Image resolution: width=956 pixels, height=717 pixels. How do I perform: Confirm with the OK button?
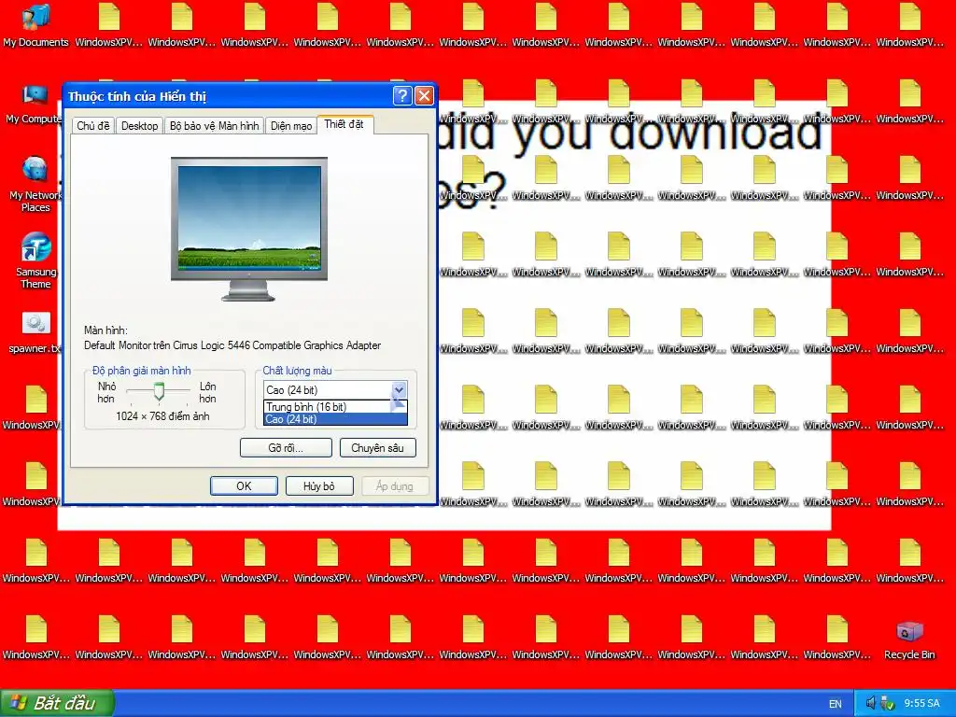[x=244, y=485]
